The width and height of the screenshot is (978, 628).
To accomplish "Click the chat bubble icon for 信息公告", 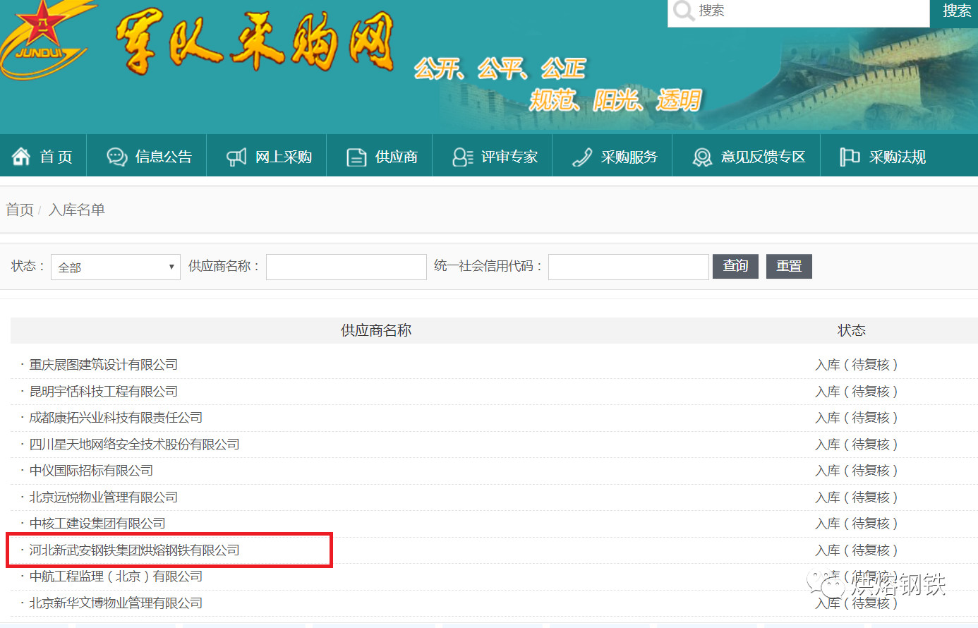I will click(x=116, y=157).
